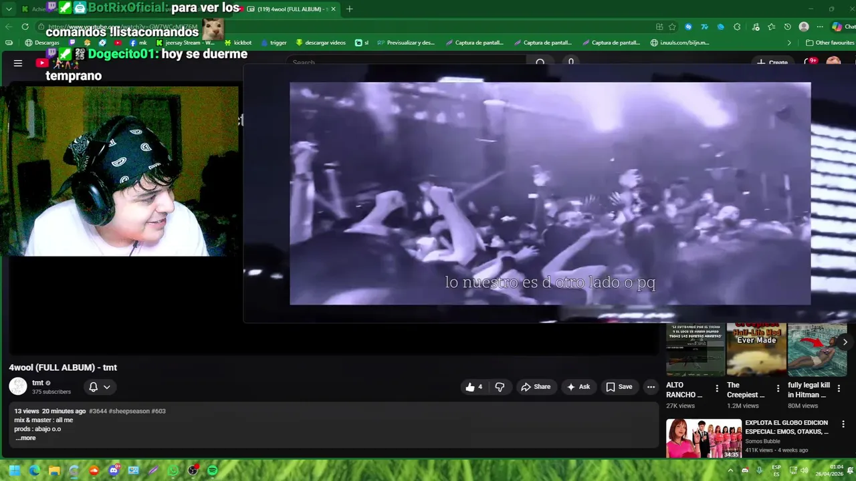The image size is (856, 481).
Task: Add this page to favourites star
Action: click(672, 27)
